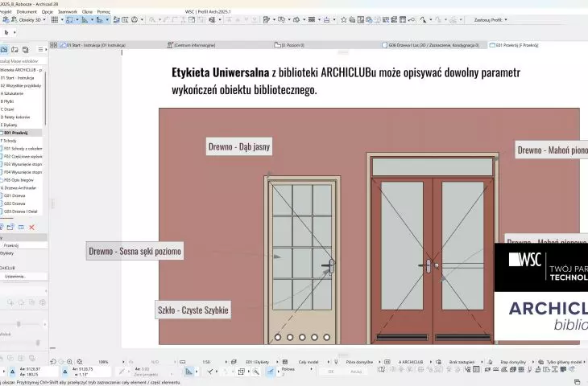
Task: Toggle the ruler measure toolbar icon
Action: point(85,20)
